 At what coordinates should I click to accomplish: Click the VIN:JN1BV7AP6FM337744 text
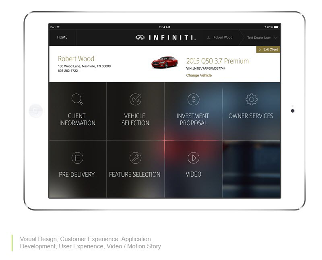tap(206, 68)
